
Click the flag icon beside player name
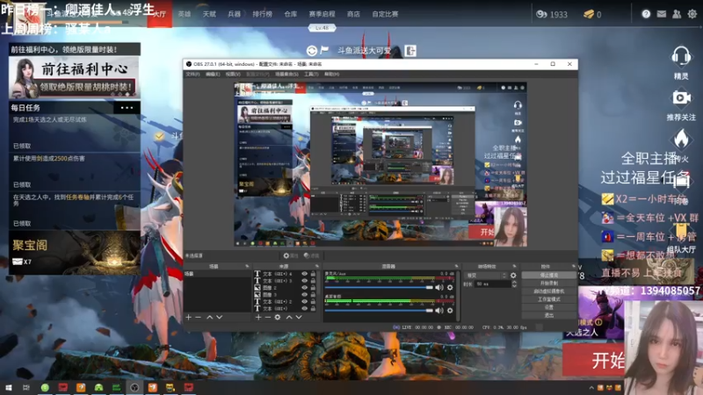click(324, 50)
